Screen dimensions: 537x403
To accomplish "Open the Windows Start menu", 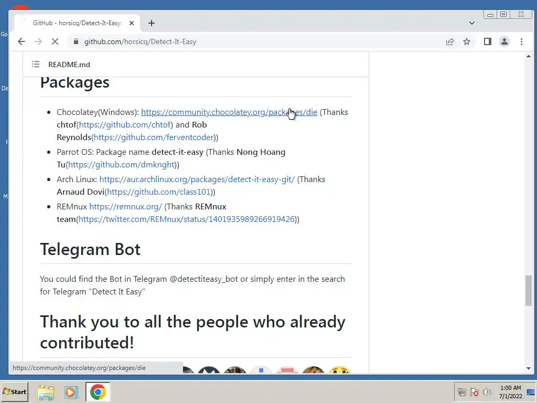I will 14,391.
